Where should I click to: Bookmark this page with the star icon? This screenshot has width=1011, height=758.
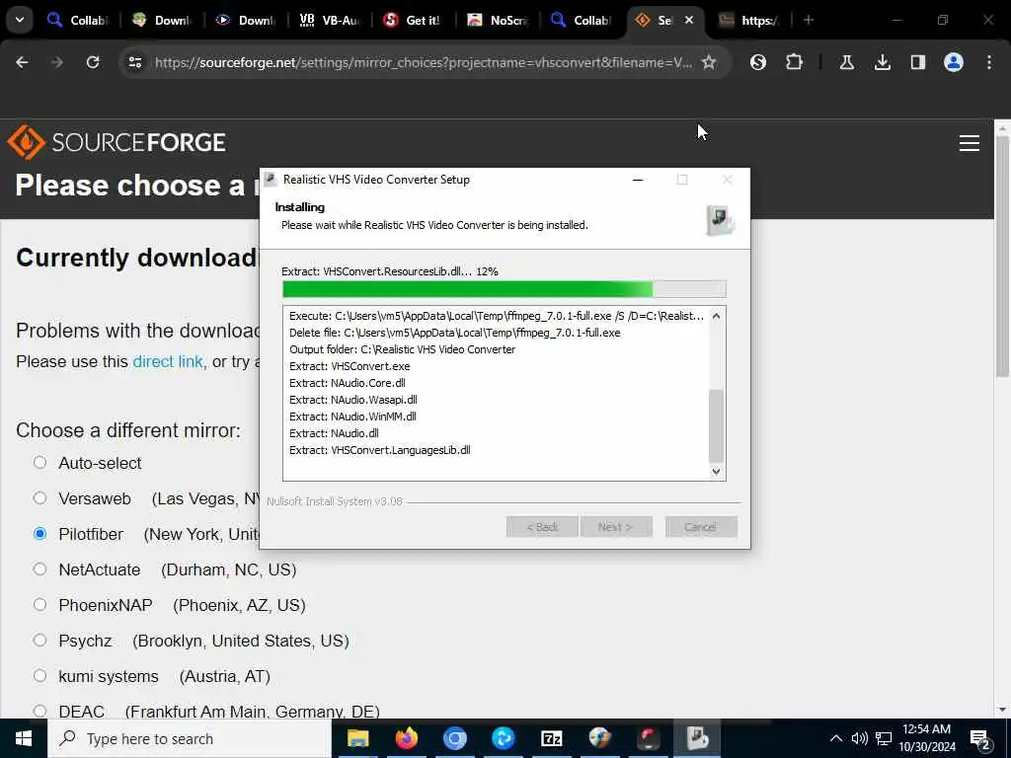click(x=709, y=62)
